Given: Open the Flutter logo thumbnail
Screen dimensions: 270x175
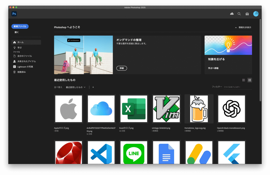Looking at the screenshot, I should pos(232,152).
